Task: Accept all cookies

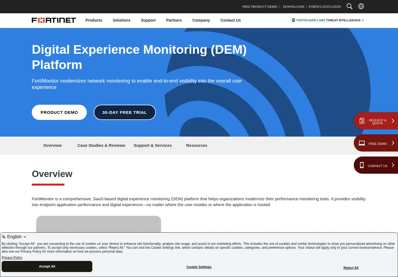Action: click(x=47, y=266)
